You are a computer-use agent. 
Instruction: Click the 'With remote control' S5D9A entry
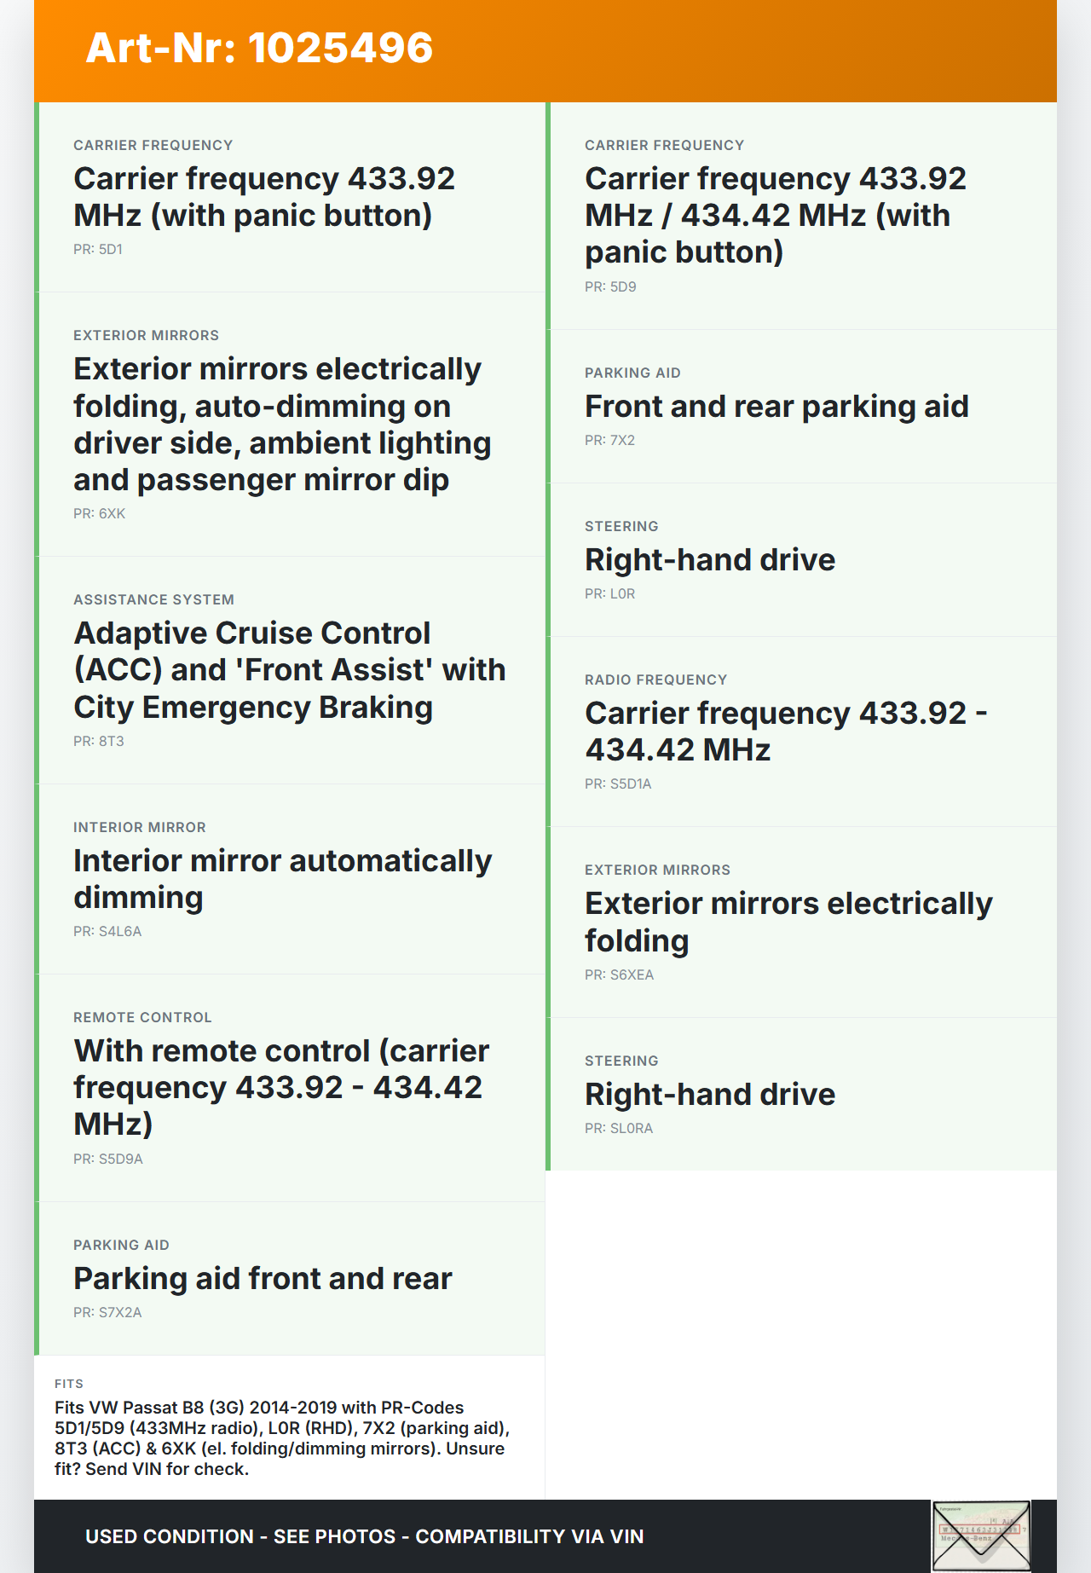281,1087
